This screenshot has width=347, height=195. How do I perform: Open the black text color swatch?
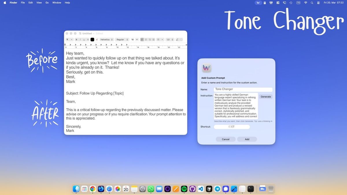pyautogui.click(x=92, y=40)
